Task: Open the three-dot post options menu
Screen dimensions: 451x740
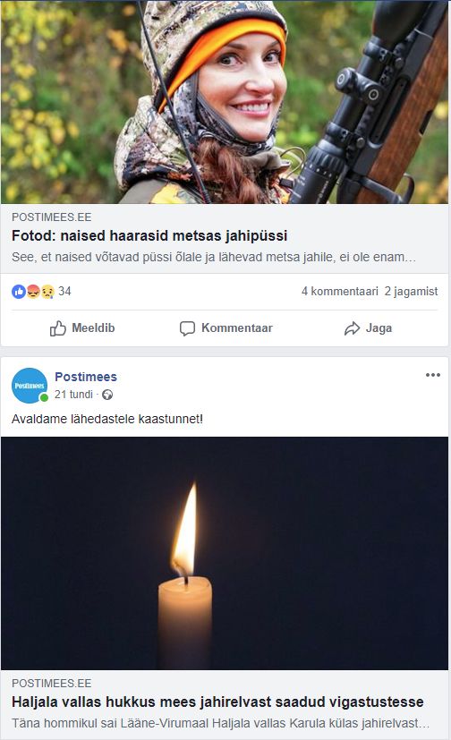Action: (x=432, y=375)
